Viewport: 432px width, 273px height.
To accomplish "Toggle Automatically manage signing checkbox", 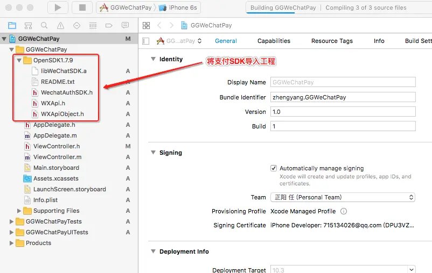I will tap(274, 168).
